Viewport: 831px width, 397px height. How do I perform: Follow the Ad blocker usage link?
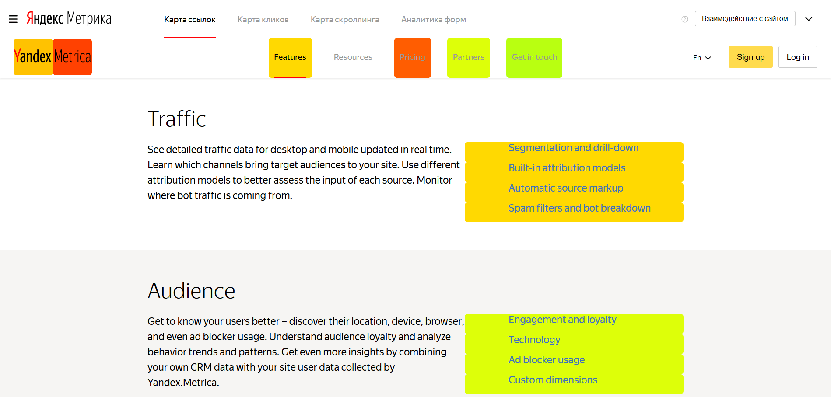(547, 360)
